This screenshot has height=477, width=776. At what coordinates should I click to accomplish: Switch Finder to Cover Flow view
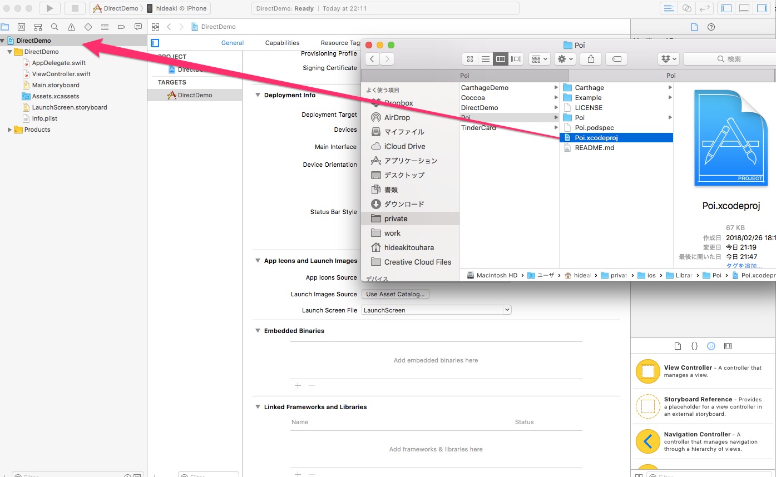point(516,59)
